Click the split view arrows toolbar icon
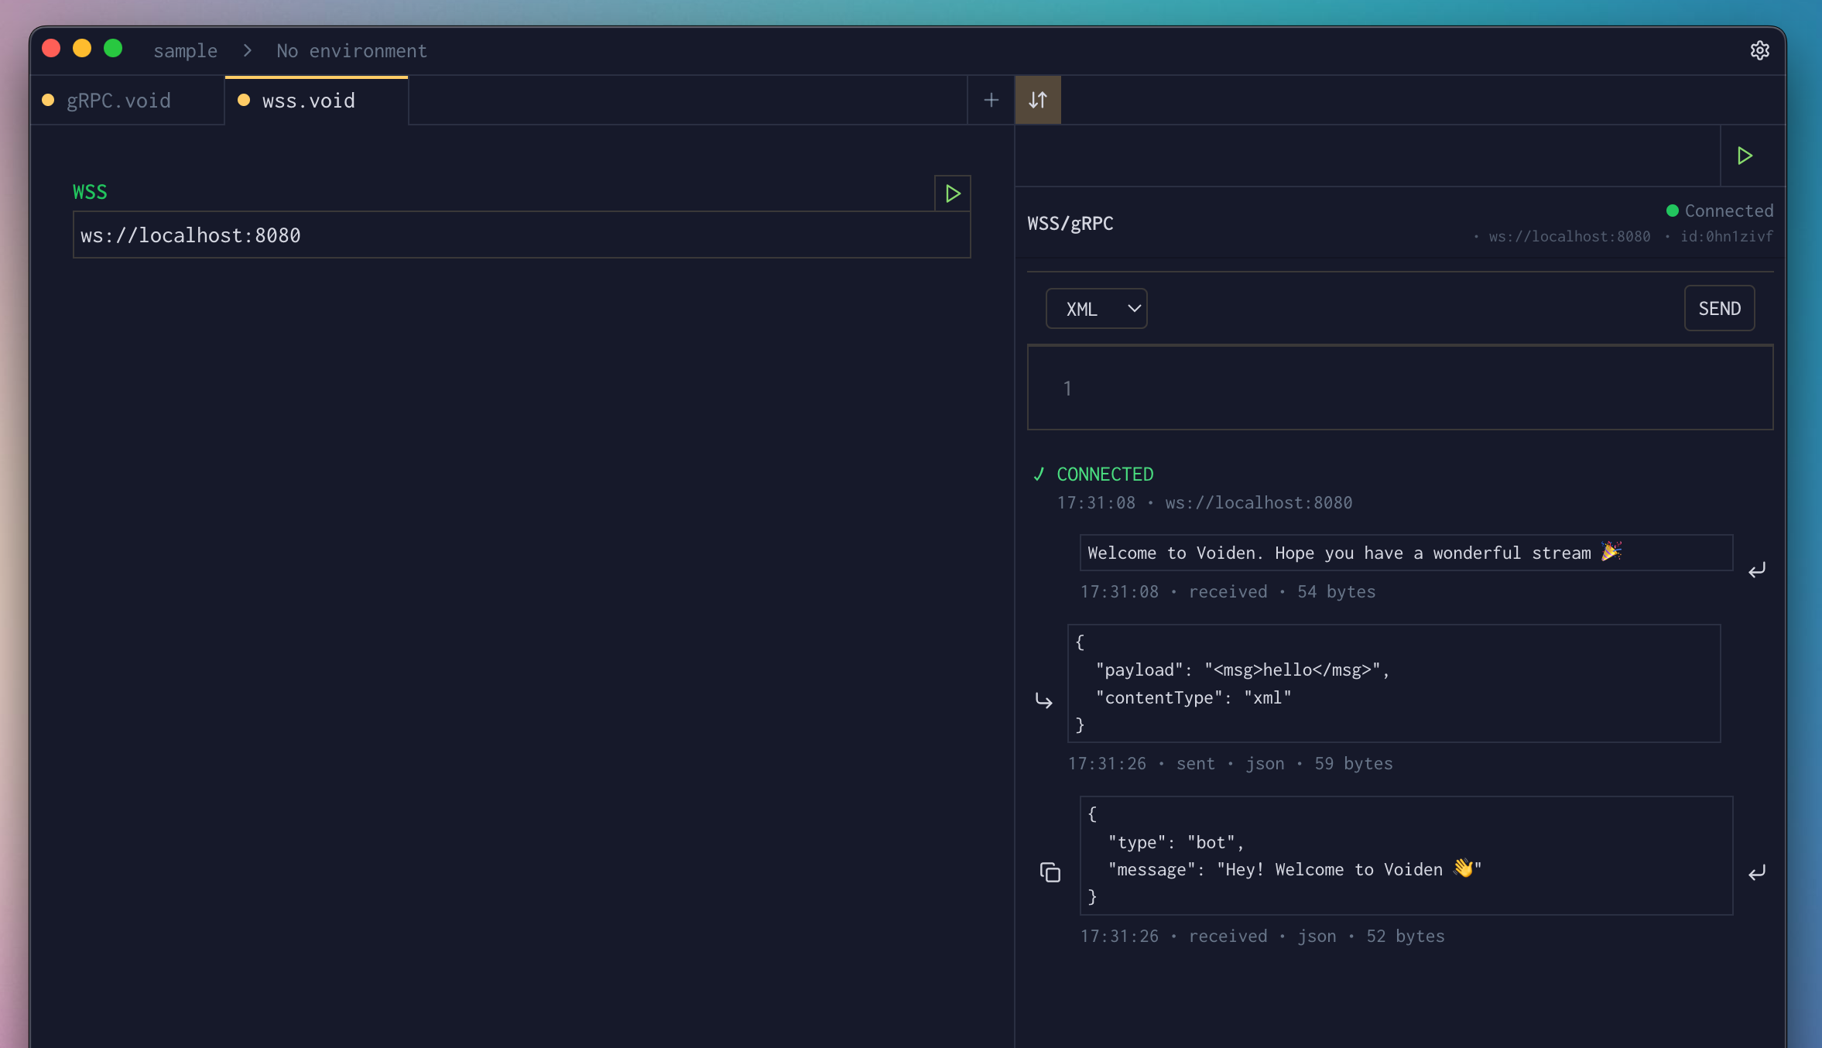Image resolution: width=1822 pixels, height=1048 pixels. 1037,99
